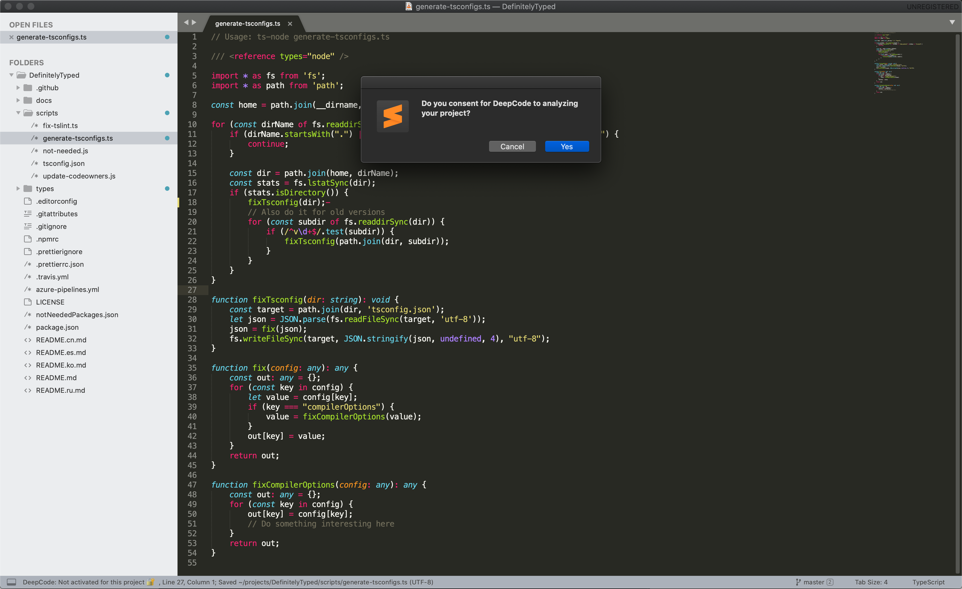Click the modified marker on gutter line 18
962x589 pixels.
click(179, 202)
